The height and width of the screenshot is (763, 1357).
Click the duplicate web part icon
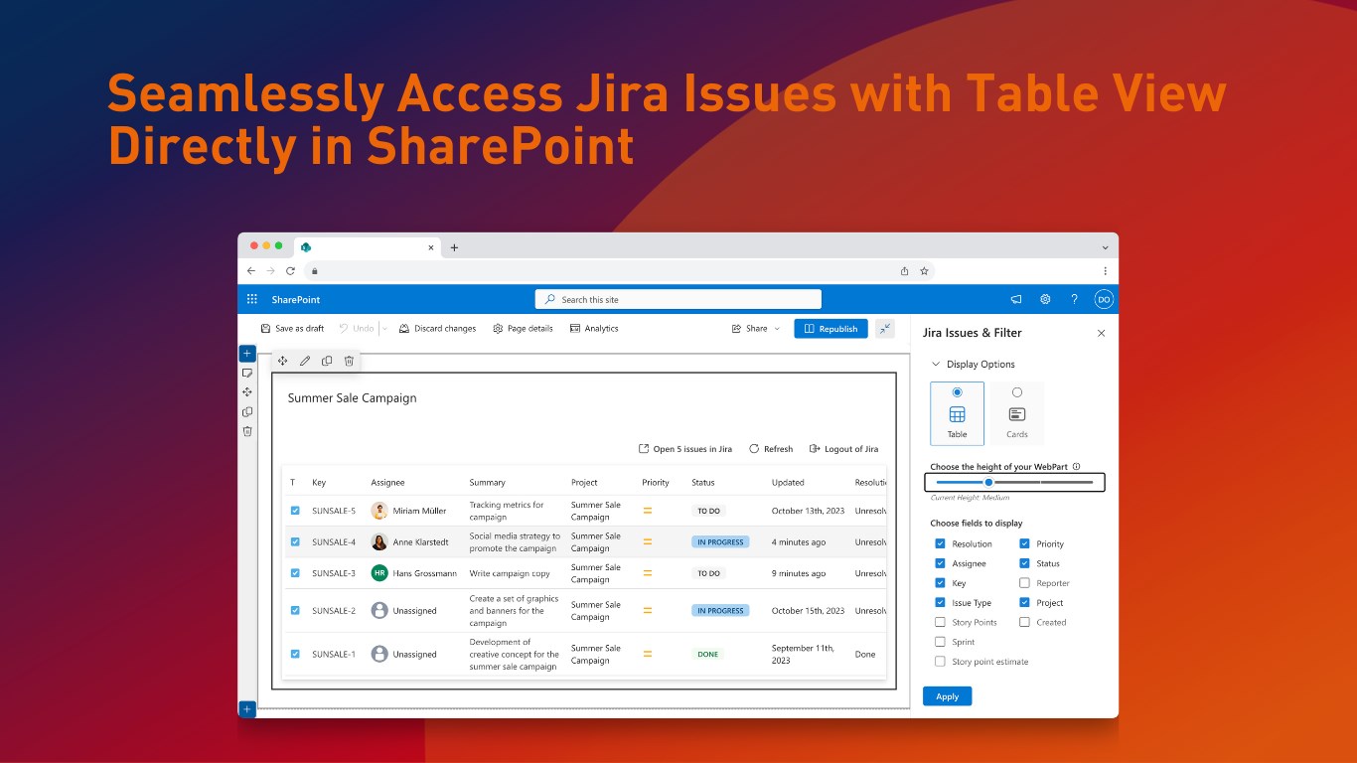(327, 361)
